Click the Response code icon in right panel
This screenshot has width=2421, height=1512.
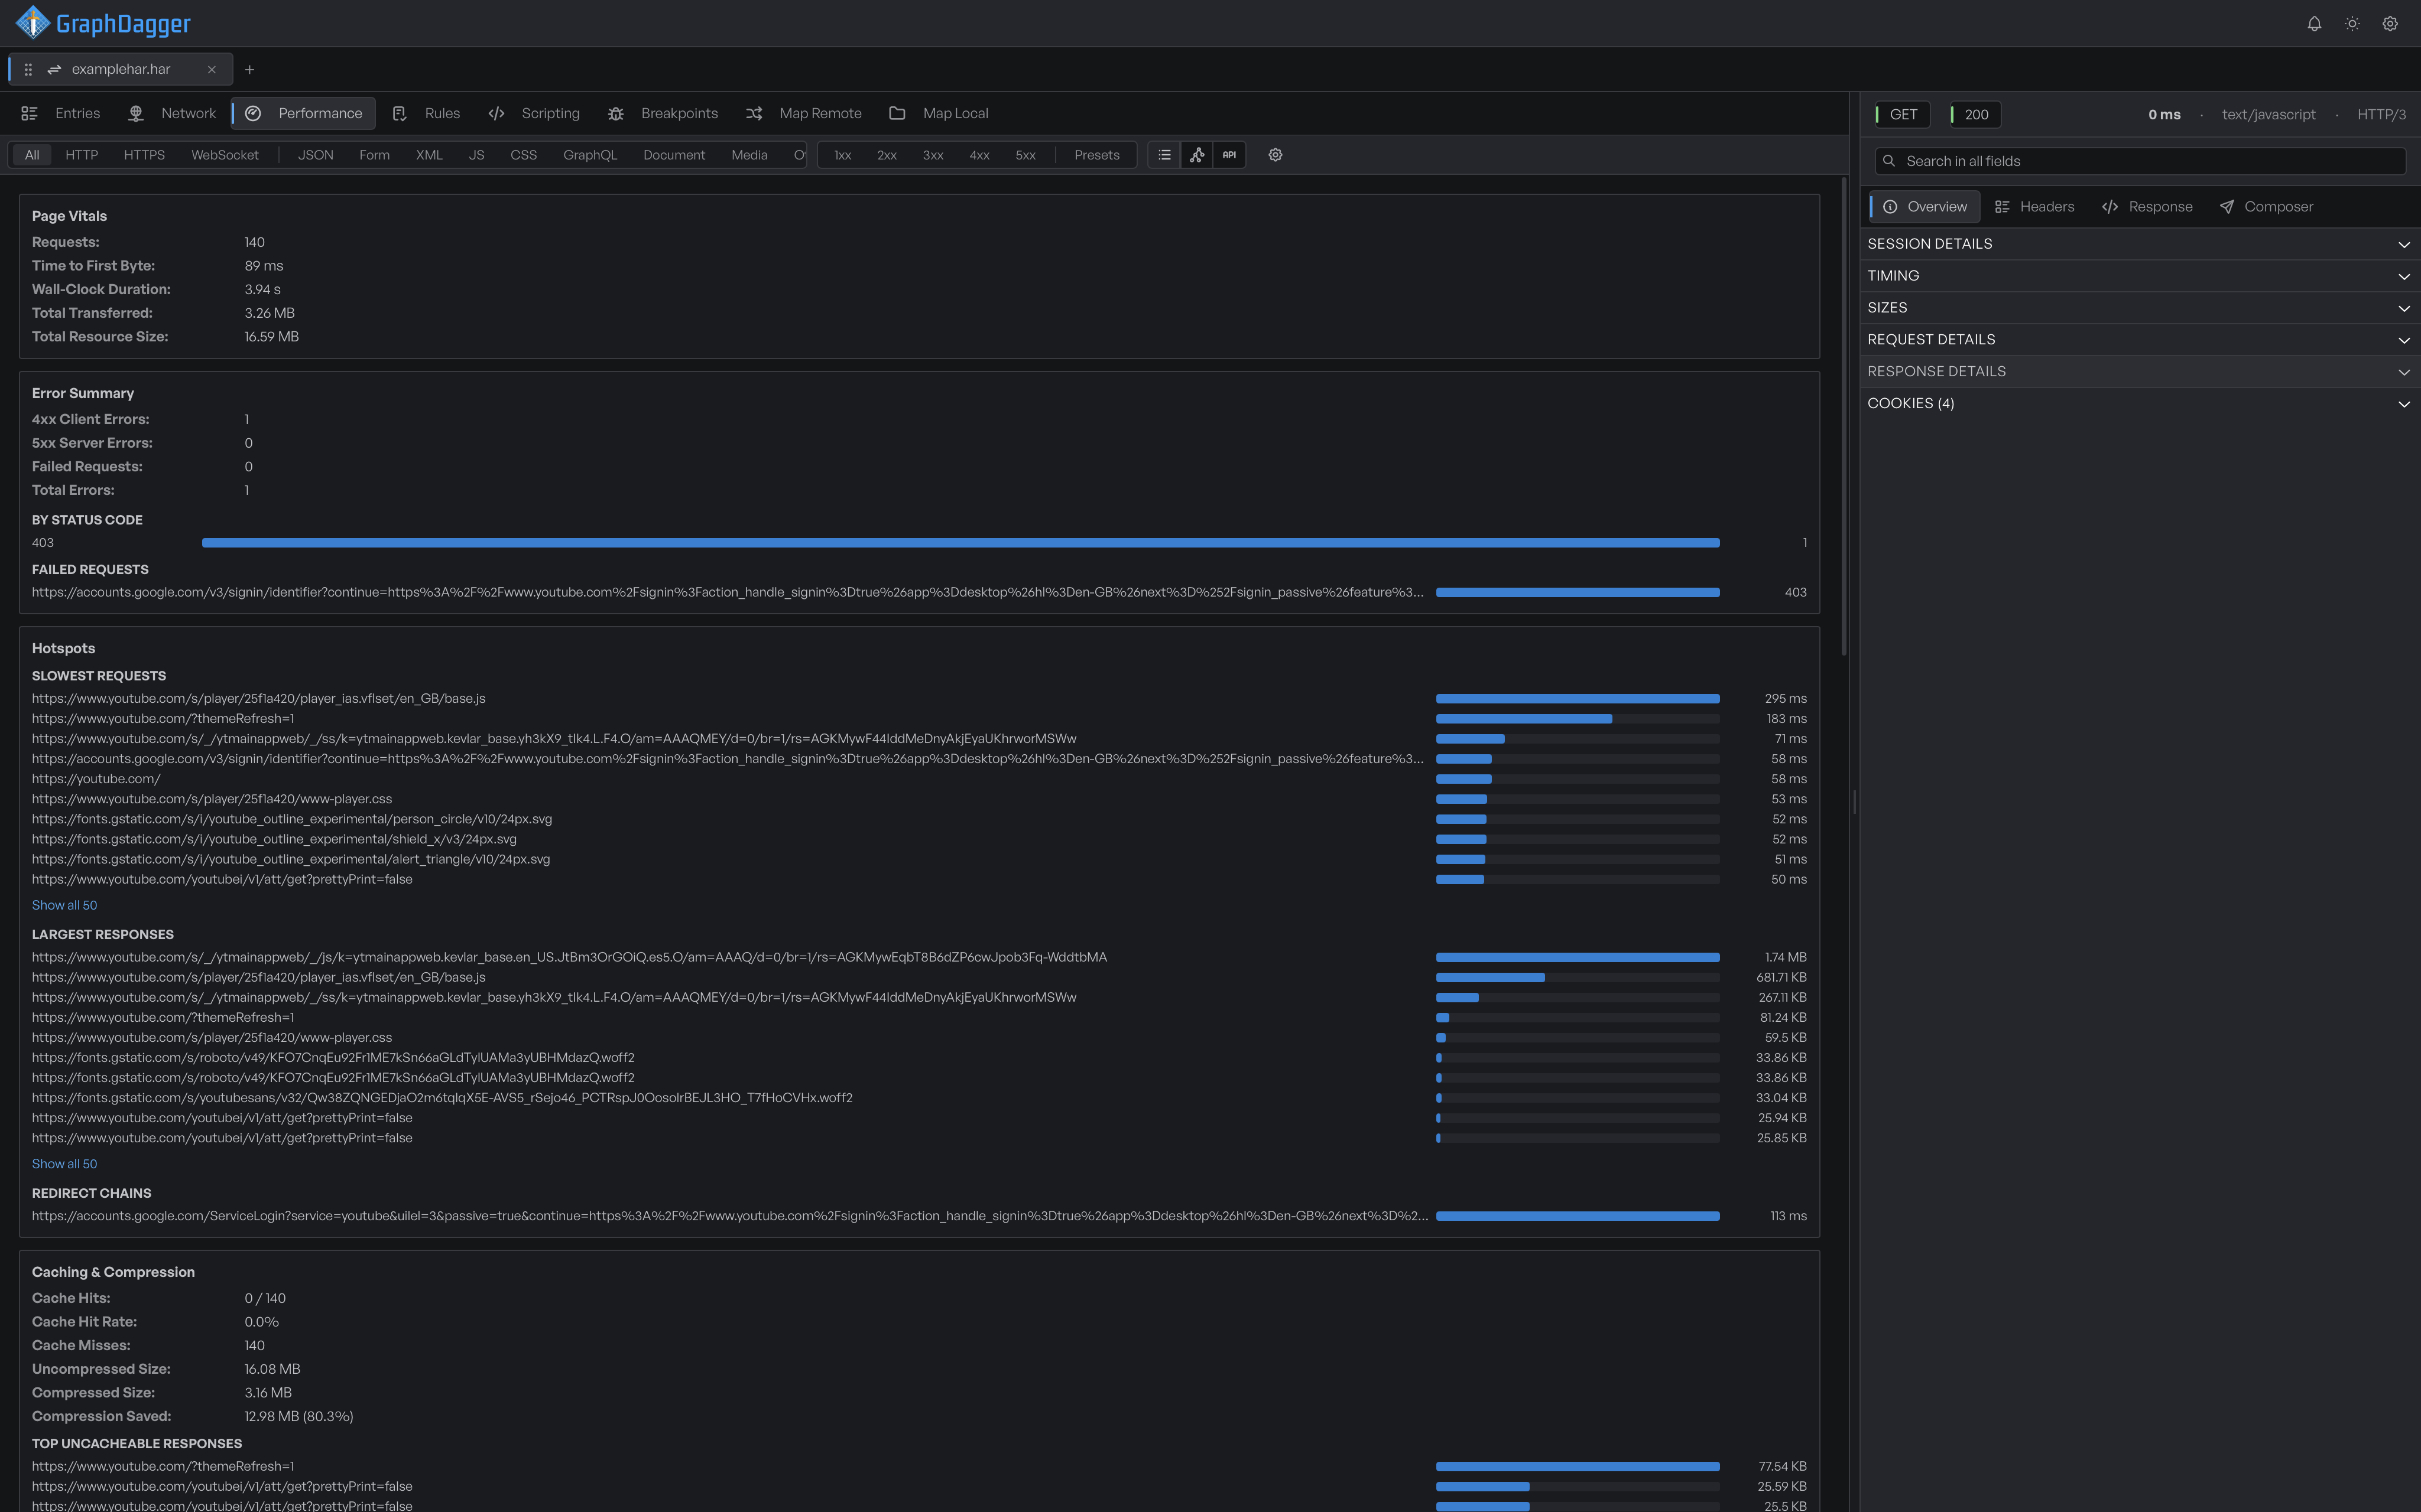2110,207
